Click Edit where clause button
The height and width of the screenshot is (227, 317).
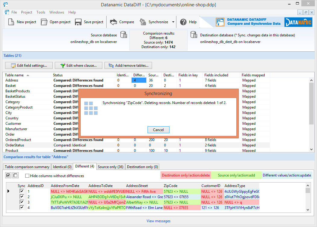[x=79, y=66]
